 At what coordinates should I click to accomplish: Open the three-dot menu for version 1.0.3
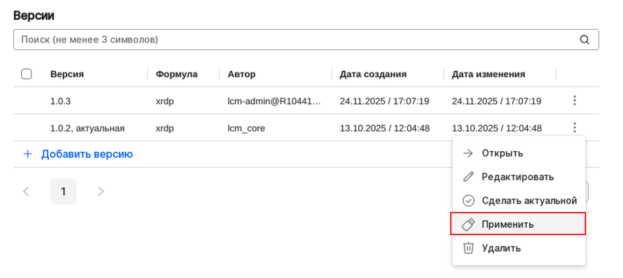[574, 101]
